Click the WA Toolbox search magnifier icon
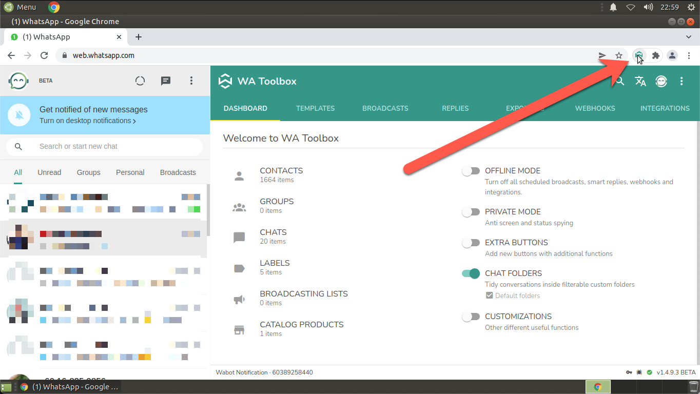Image resolution: width=700 pixels, height=394 pixels. click(620, 81)
